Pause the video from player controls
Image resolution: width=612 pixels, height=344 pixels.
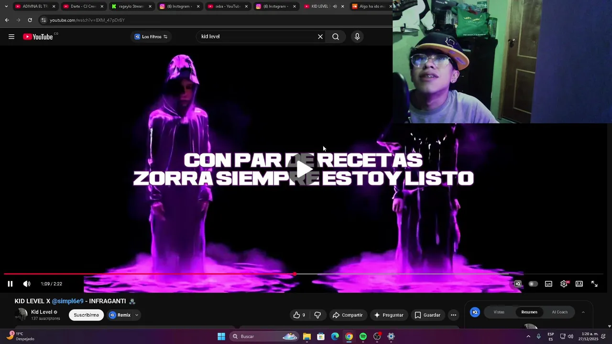point(10,284)
